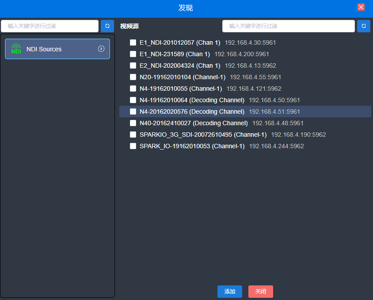Viewport: 373px width, 300px height.
Task: Click address text 192.168.4.55:5961
Action: pyautogui.click(x=255, y=77)
